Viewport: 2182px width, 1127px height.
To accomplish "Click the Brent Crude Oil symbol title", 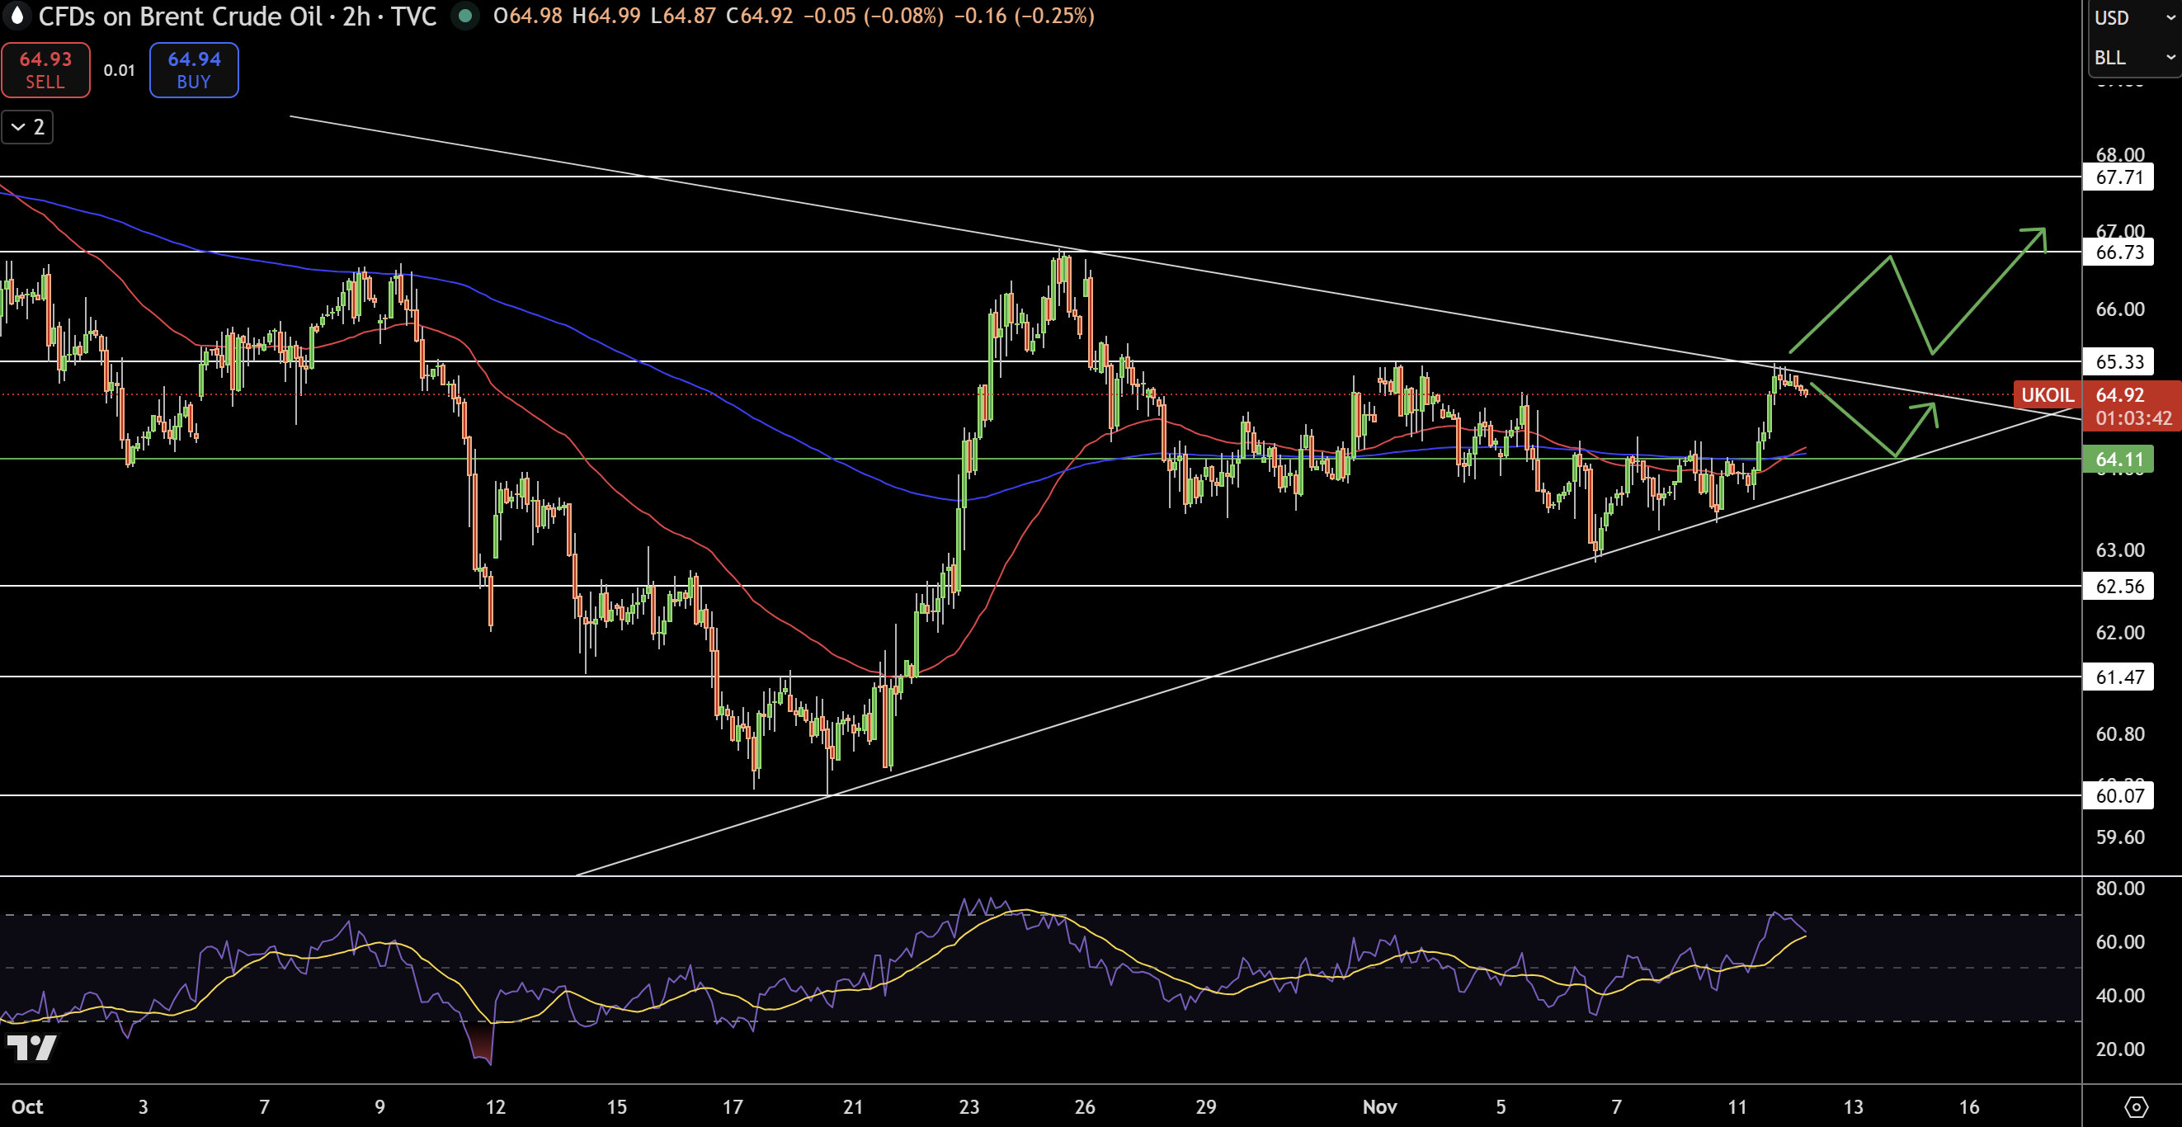I will [181, 17].
